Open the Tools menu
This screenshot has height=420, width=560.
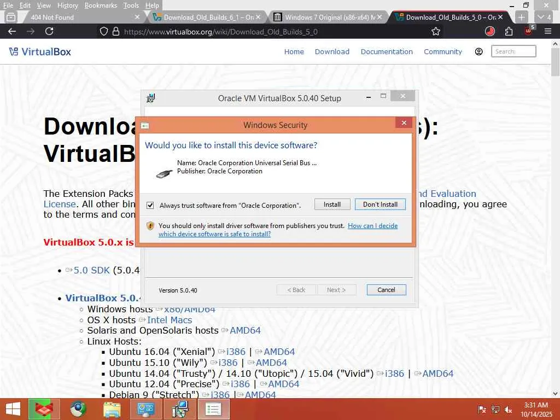click(x=131, y=5)
